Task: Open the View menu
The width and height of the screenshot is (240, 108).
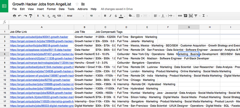Action: tap(31, 9)
